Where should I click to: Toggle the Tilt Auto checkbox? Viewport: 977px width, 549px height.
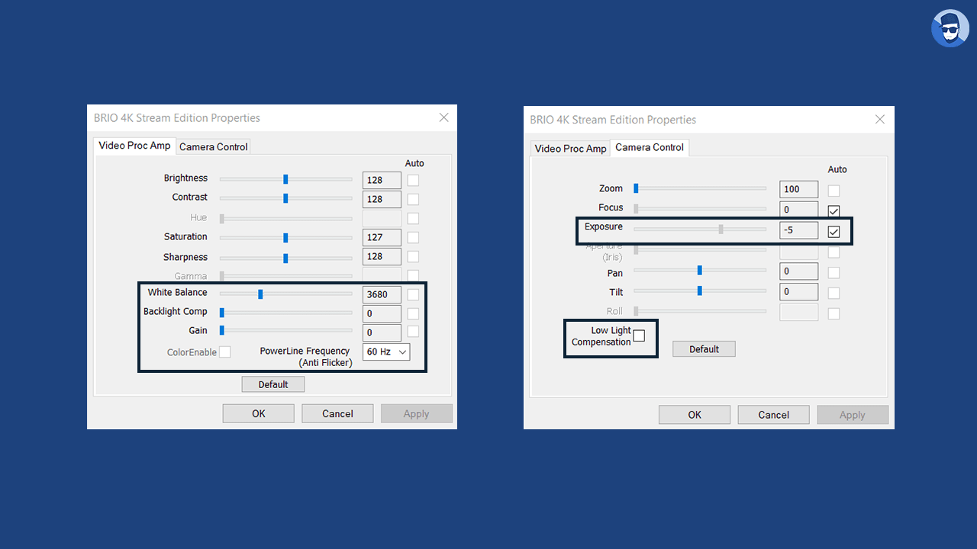(x=834, y=293)
